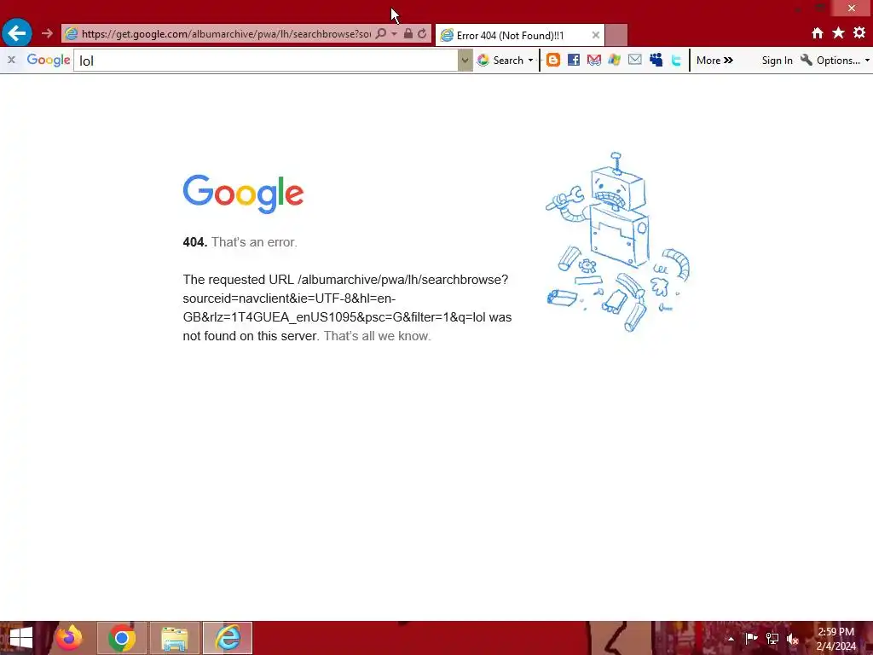Click the security lock icon in address bar

coord(408,33)
